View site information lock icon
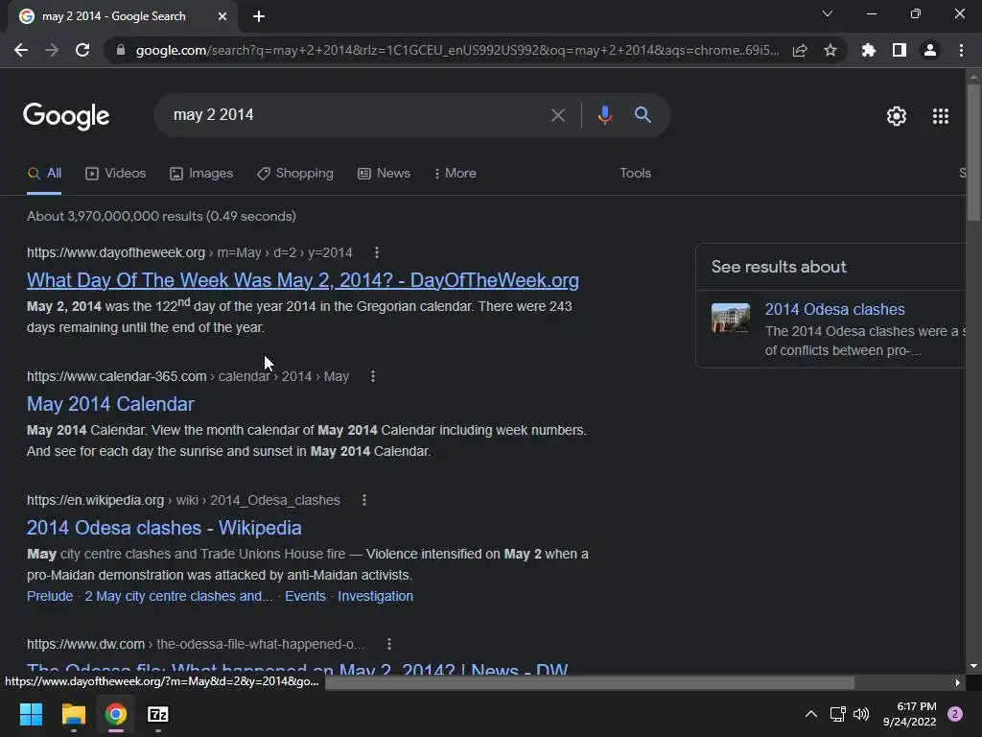 [121, 50]
